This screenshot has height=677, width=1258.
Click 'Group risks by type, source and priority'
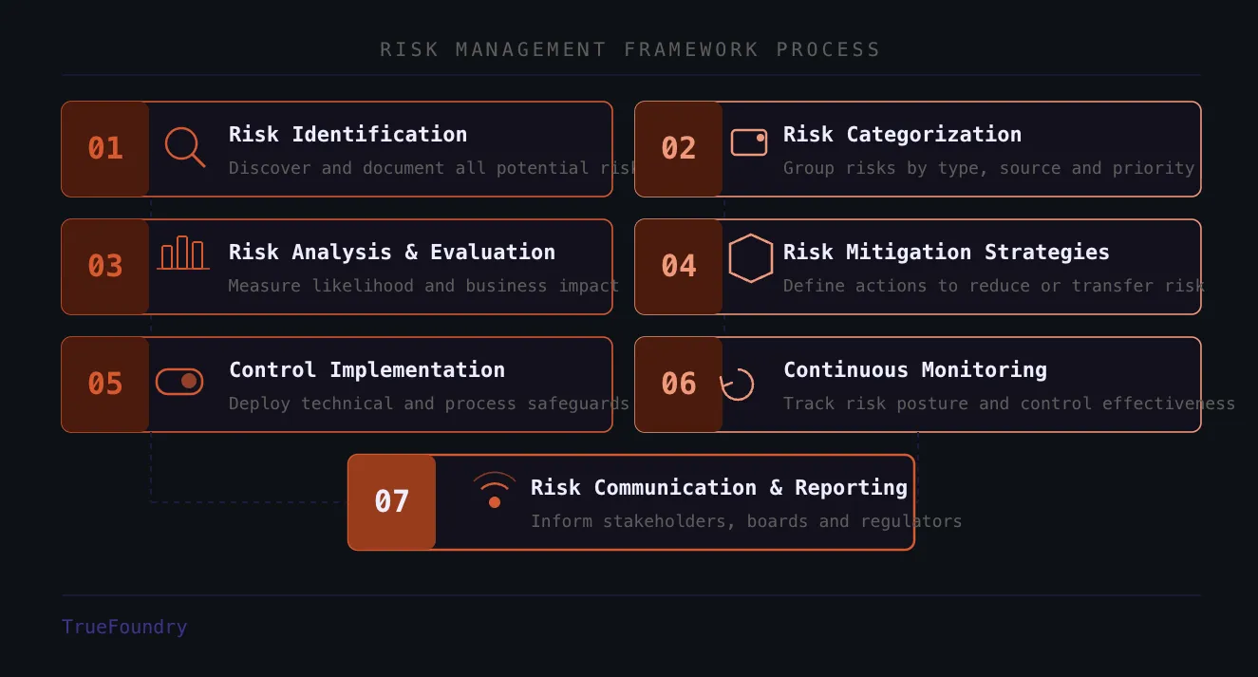tap(989, 168)
